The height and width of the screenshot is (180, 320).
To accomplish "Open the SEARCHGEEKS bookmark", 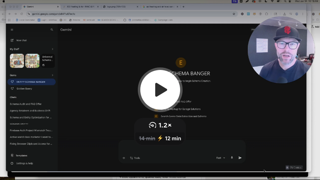I will coord(108,20).
